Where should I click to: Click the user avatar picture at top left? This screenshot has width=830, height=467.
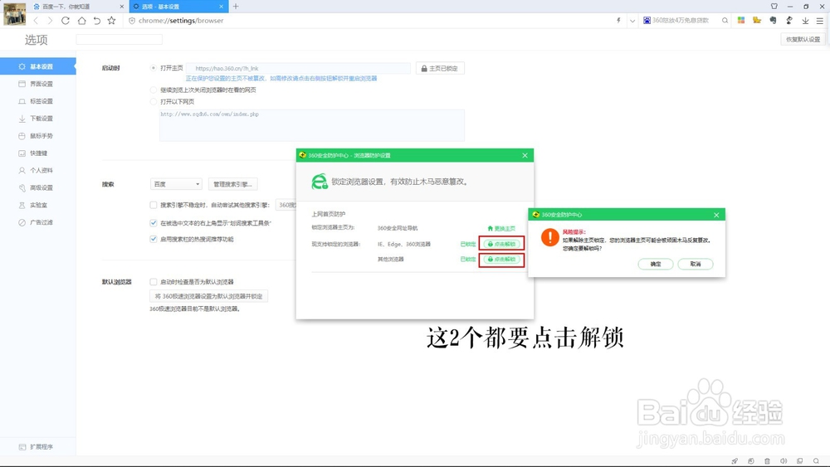point(14,14)
